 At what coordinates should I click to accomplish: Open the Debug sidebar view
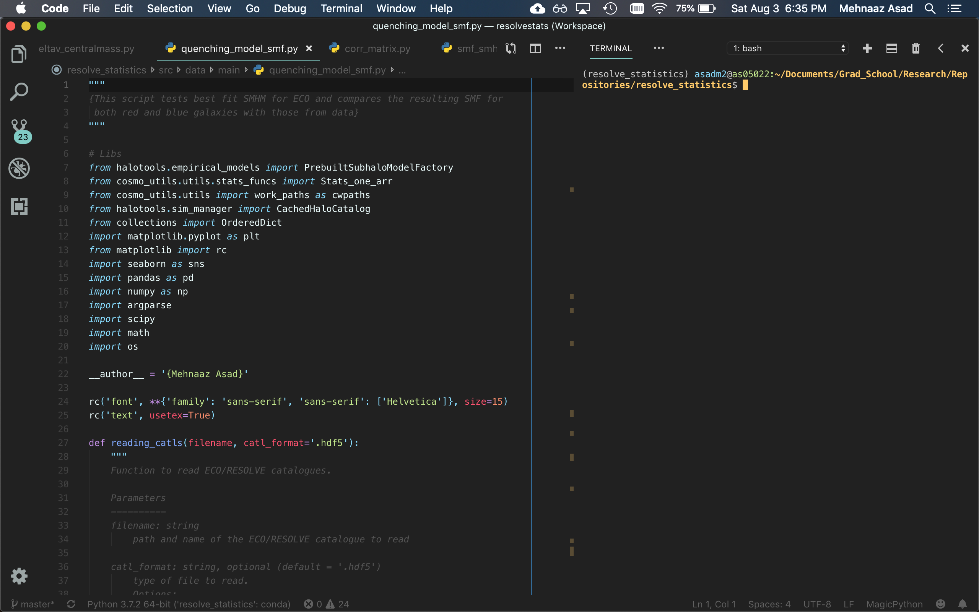coord(19,168)
